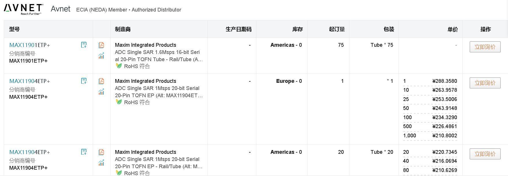The image size is (508, 176).
Task: Click RoHS leaf icon in MAX11901ETP+ row
Action: click(x=118, y=66)
